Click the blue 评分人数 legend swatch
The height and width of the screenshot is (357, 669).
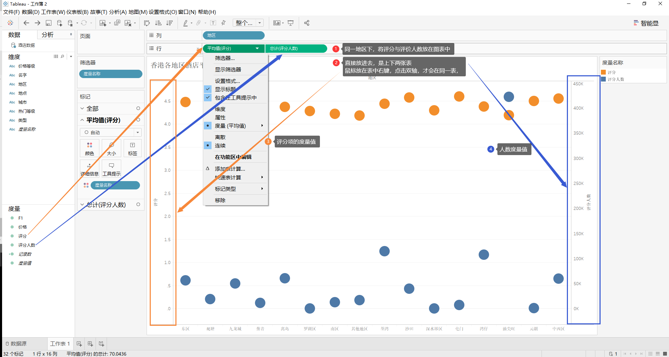click(x=603, y=79)
